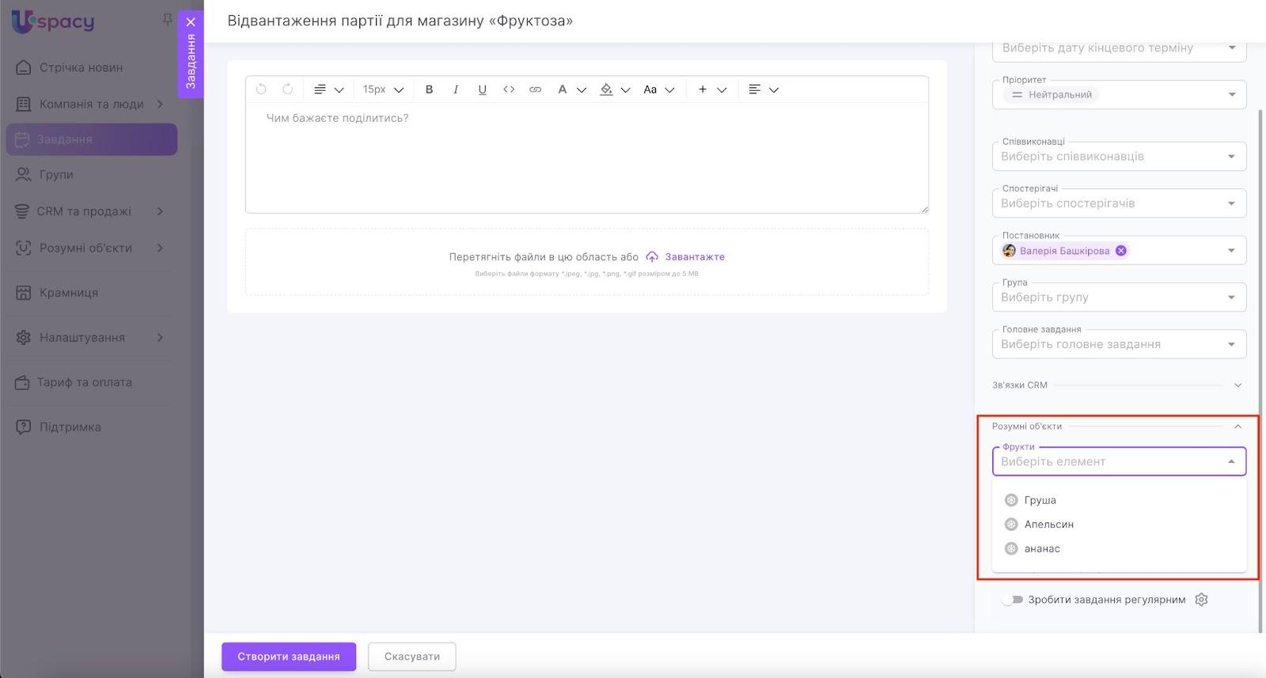Open the text alignment dropdown

tap(764, 89)
